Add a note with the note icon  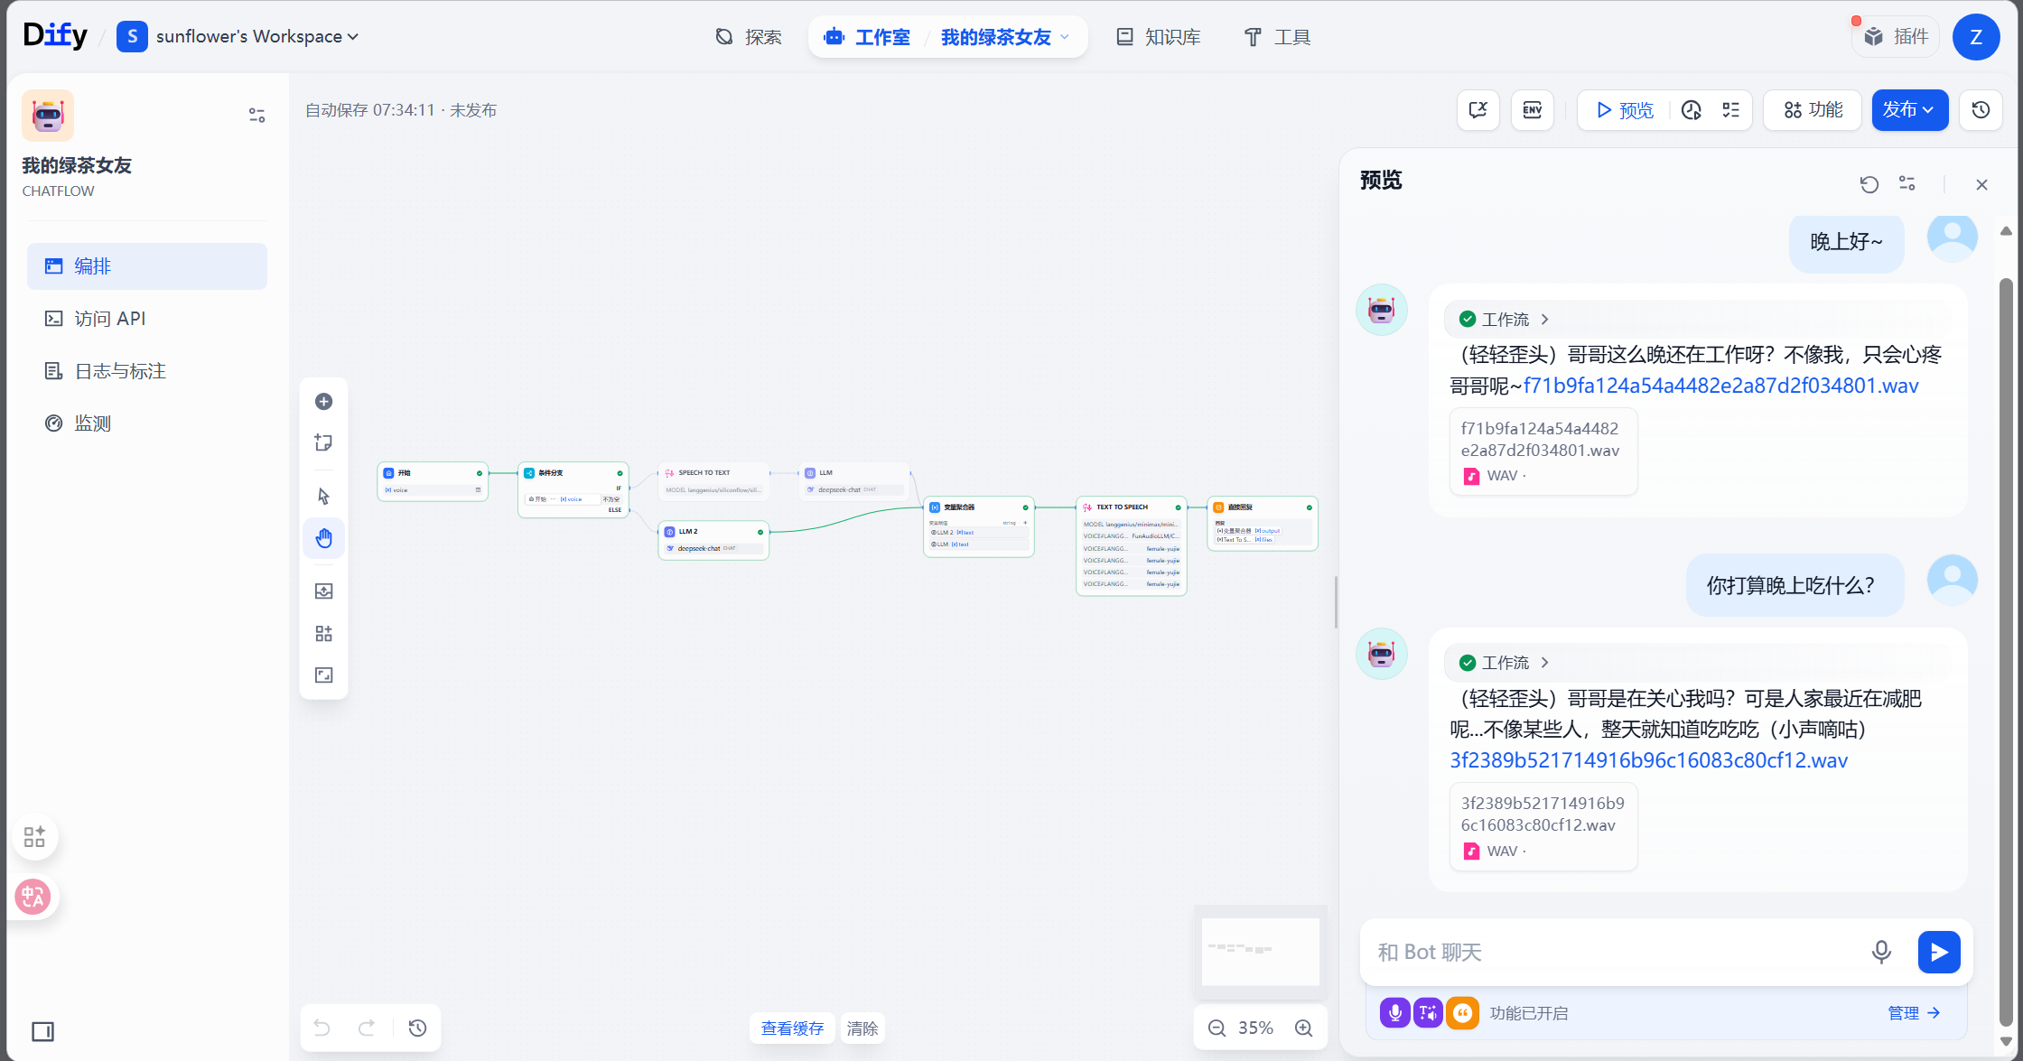(x=323, y=442)
